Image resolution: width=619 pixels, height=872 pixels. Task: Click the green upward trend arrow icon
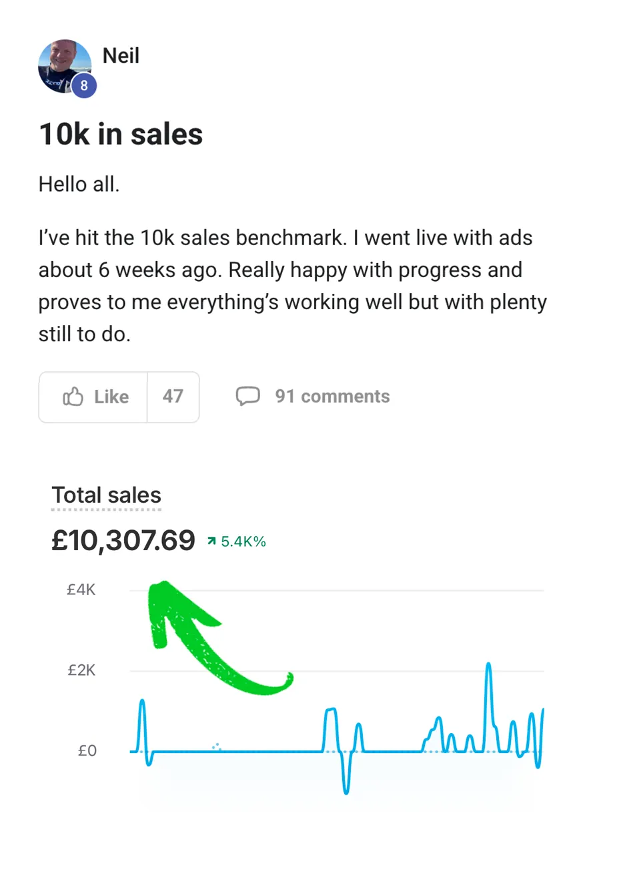tap(211, 541)
